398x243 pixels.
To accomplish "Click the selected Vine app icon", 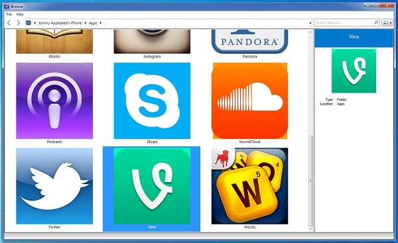I will click(x=152, y=186).
